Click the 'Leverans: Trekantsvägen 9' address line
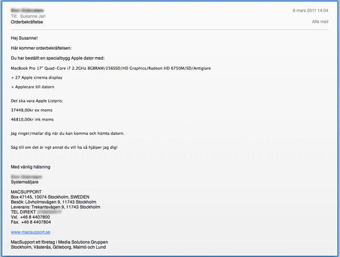This screenshot has width=340, height=257. point(56,207)
